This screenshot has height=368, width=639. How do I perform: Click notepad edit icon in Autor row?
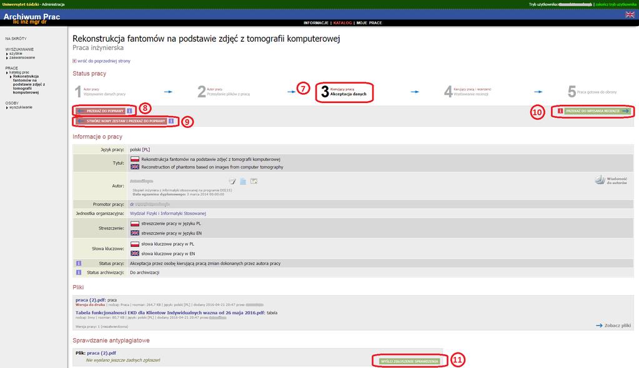pyautogui.click(x=232, y=182)
